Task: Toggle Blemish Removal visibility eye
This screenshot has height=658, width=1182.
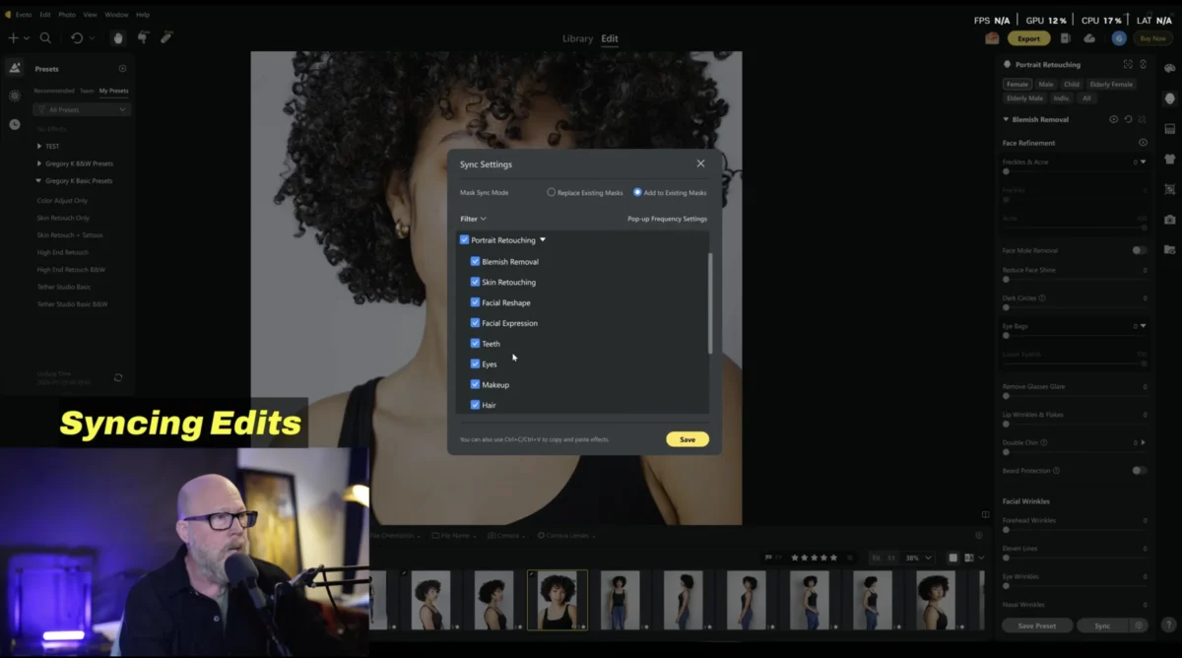Action: (1114, 119)
